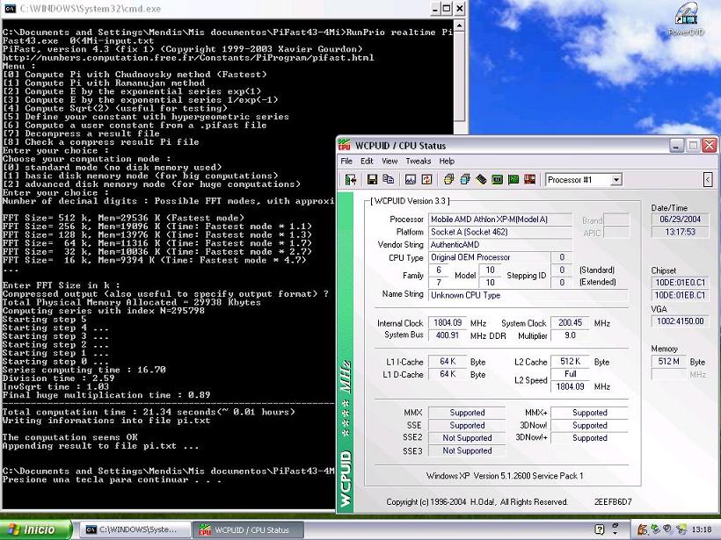Screen dimensions: 721x540
Task: Open the View menu in WCPUID
Action: click(390, 162)
